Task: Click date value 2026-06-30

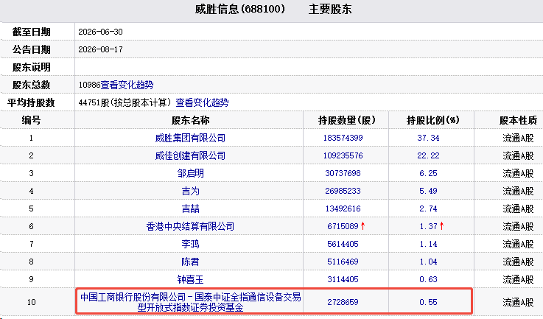Action: [100, 32]
